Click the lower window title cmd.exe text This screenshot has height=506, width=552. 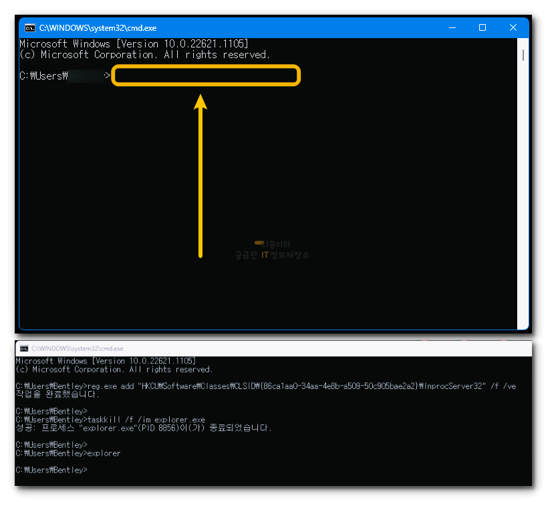[77, 349]
